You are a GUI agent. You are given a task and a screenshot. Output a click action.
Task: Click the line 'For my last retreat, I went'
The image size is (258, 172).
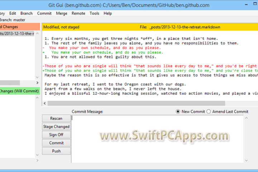click(x=115, y=84)
